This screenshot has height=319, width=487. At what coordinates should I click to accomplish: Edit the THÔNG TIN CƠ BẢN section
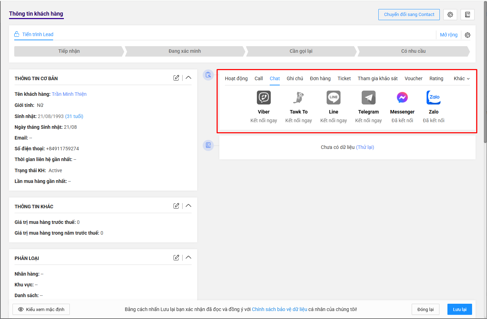176,78
